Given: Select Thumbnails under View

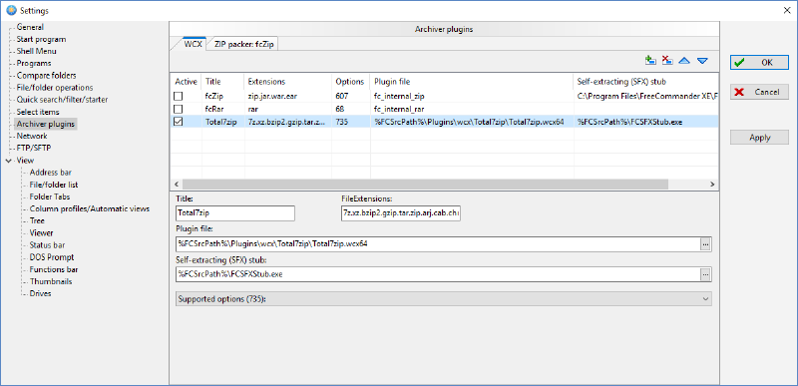Looking at the screenshot, I should [x=51, y=281].
